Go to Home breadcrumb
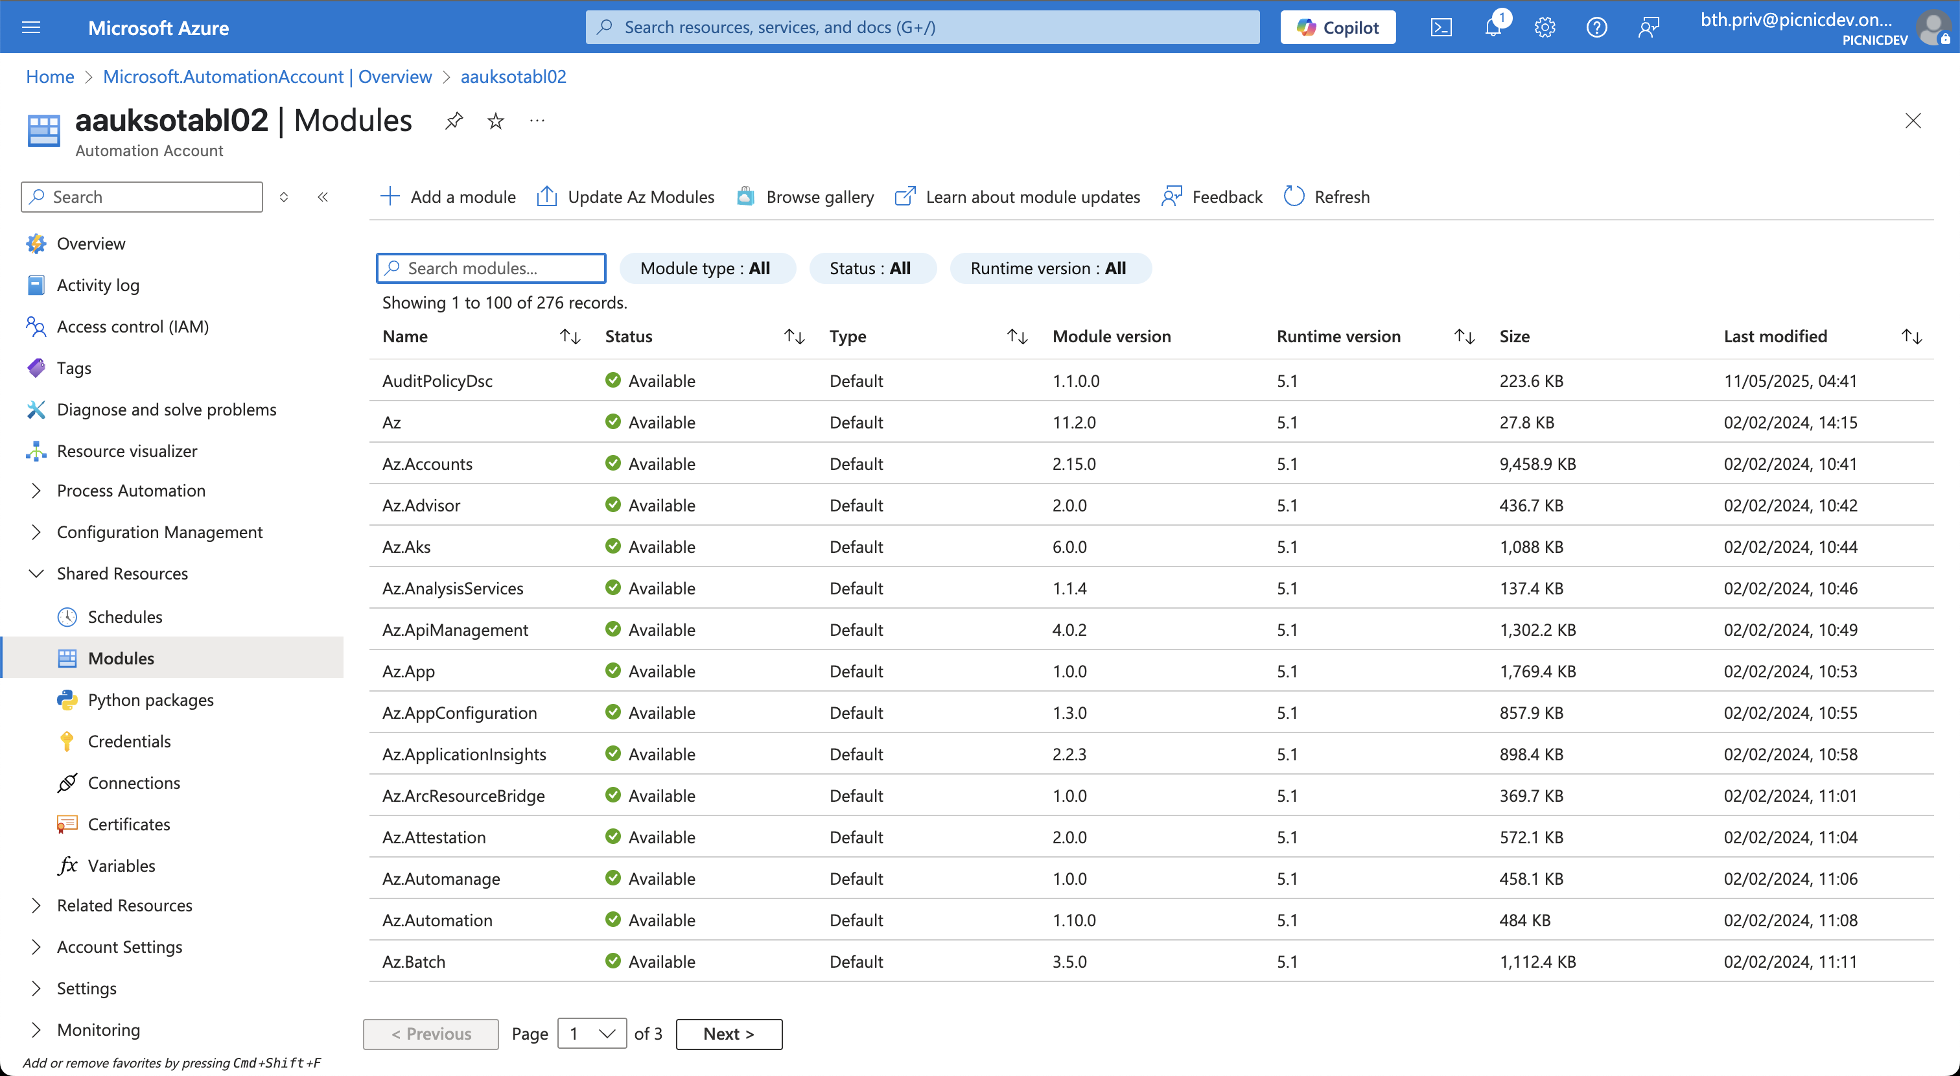1960x1076 pixels. 50,77
